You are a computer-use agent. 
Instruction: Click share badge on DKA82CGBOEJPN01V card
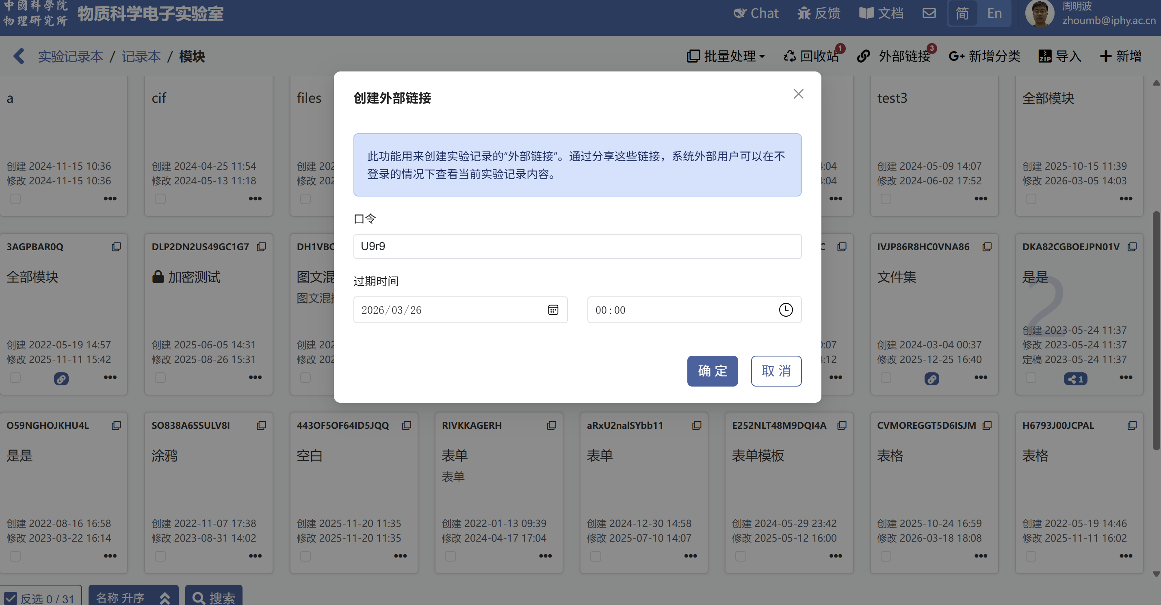pyautogui.click(x=1075, y=379)
